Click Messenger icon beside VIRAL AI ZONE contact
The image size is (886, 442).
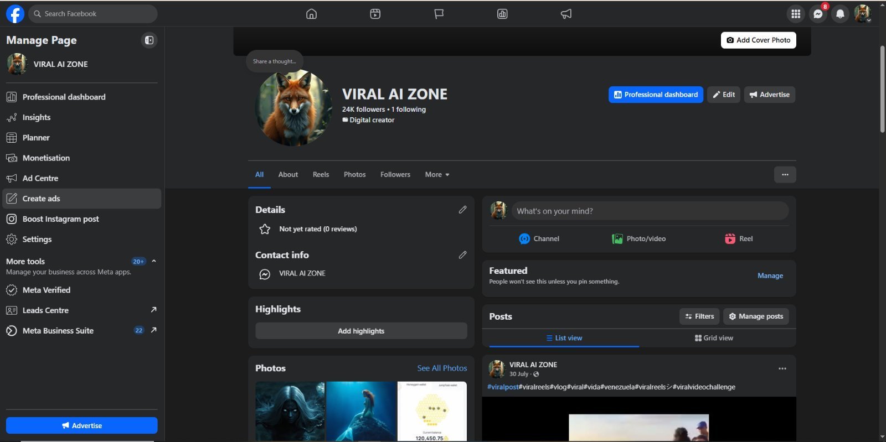[x=265, y=274]
